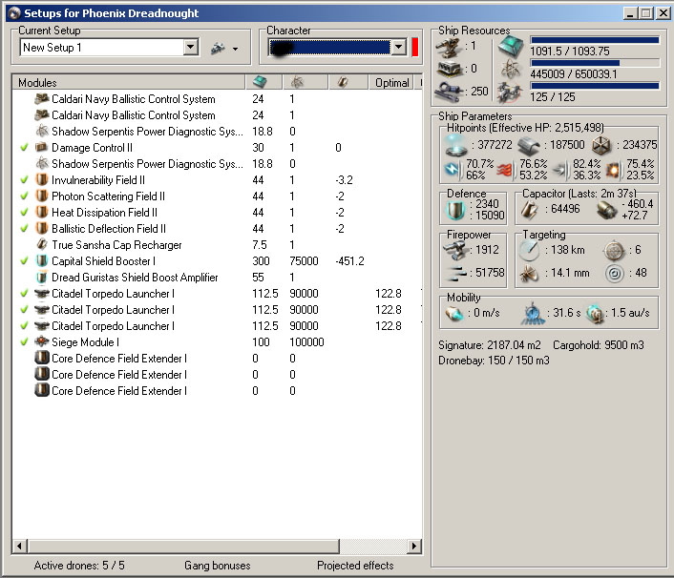Click the armor hitpoints icon showing 187500

coord(529,146)
